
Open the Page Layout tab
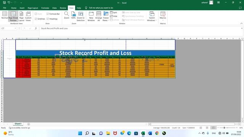(33, 8)
